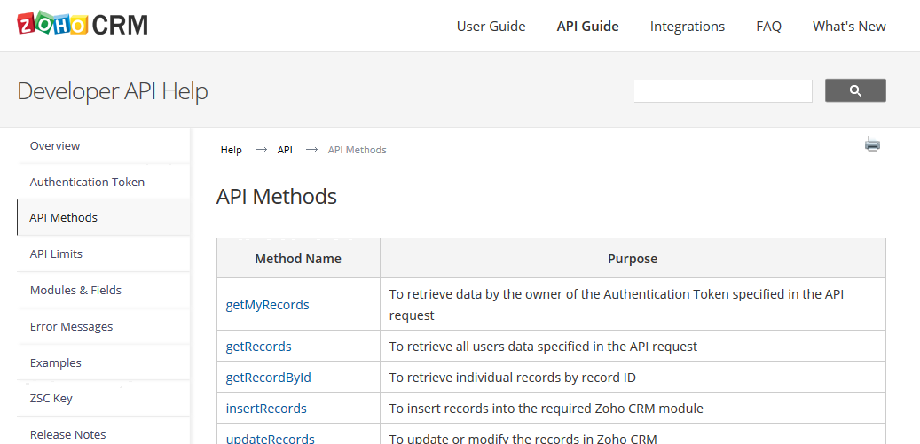This screenshot has width=920, height=444.
Task: Click the API Methods page heading
Action: tap(276, 197)
